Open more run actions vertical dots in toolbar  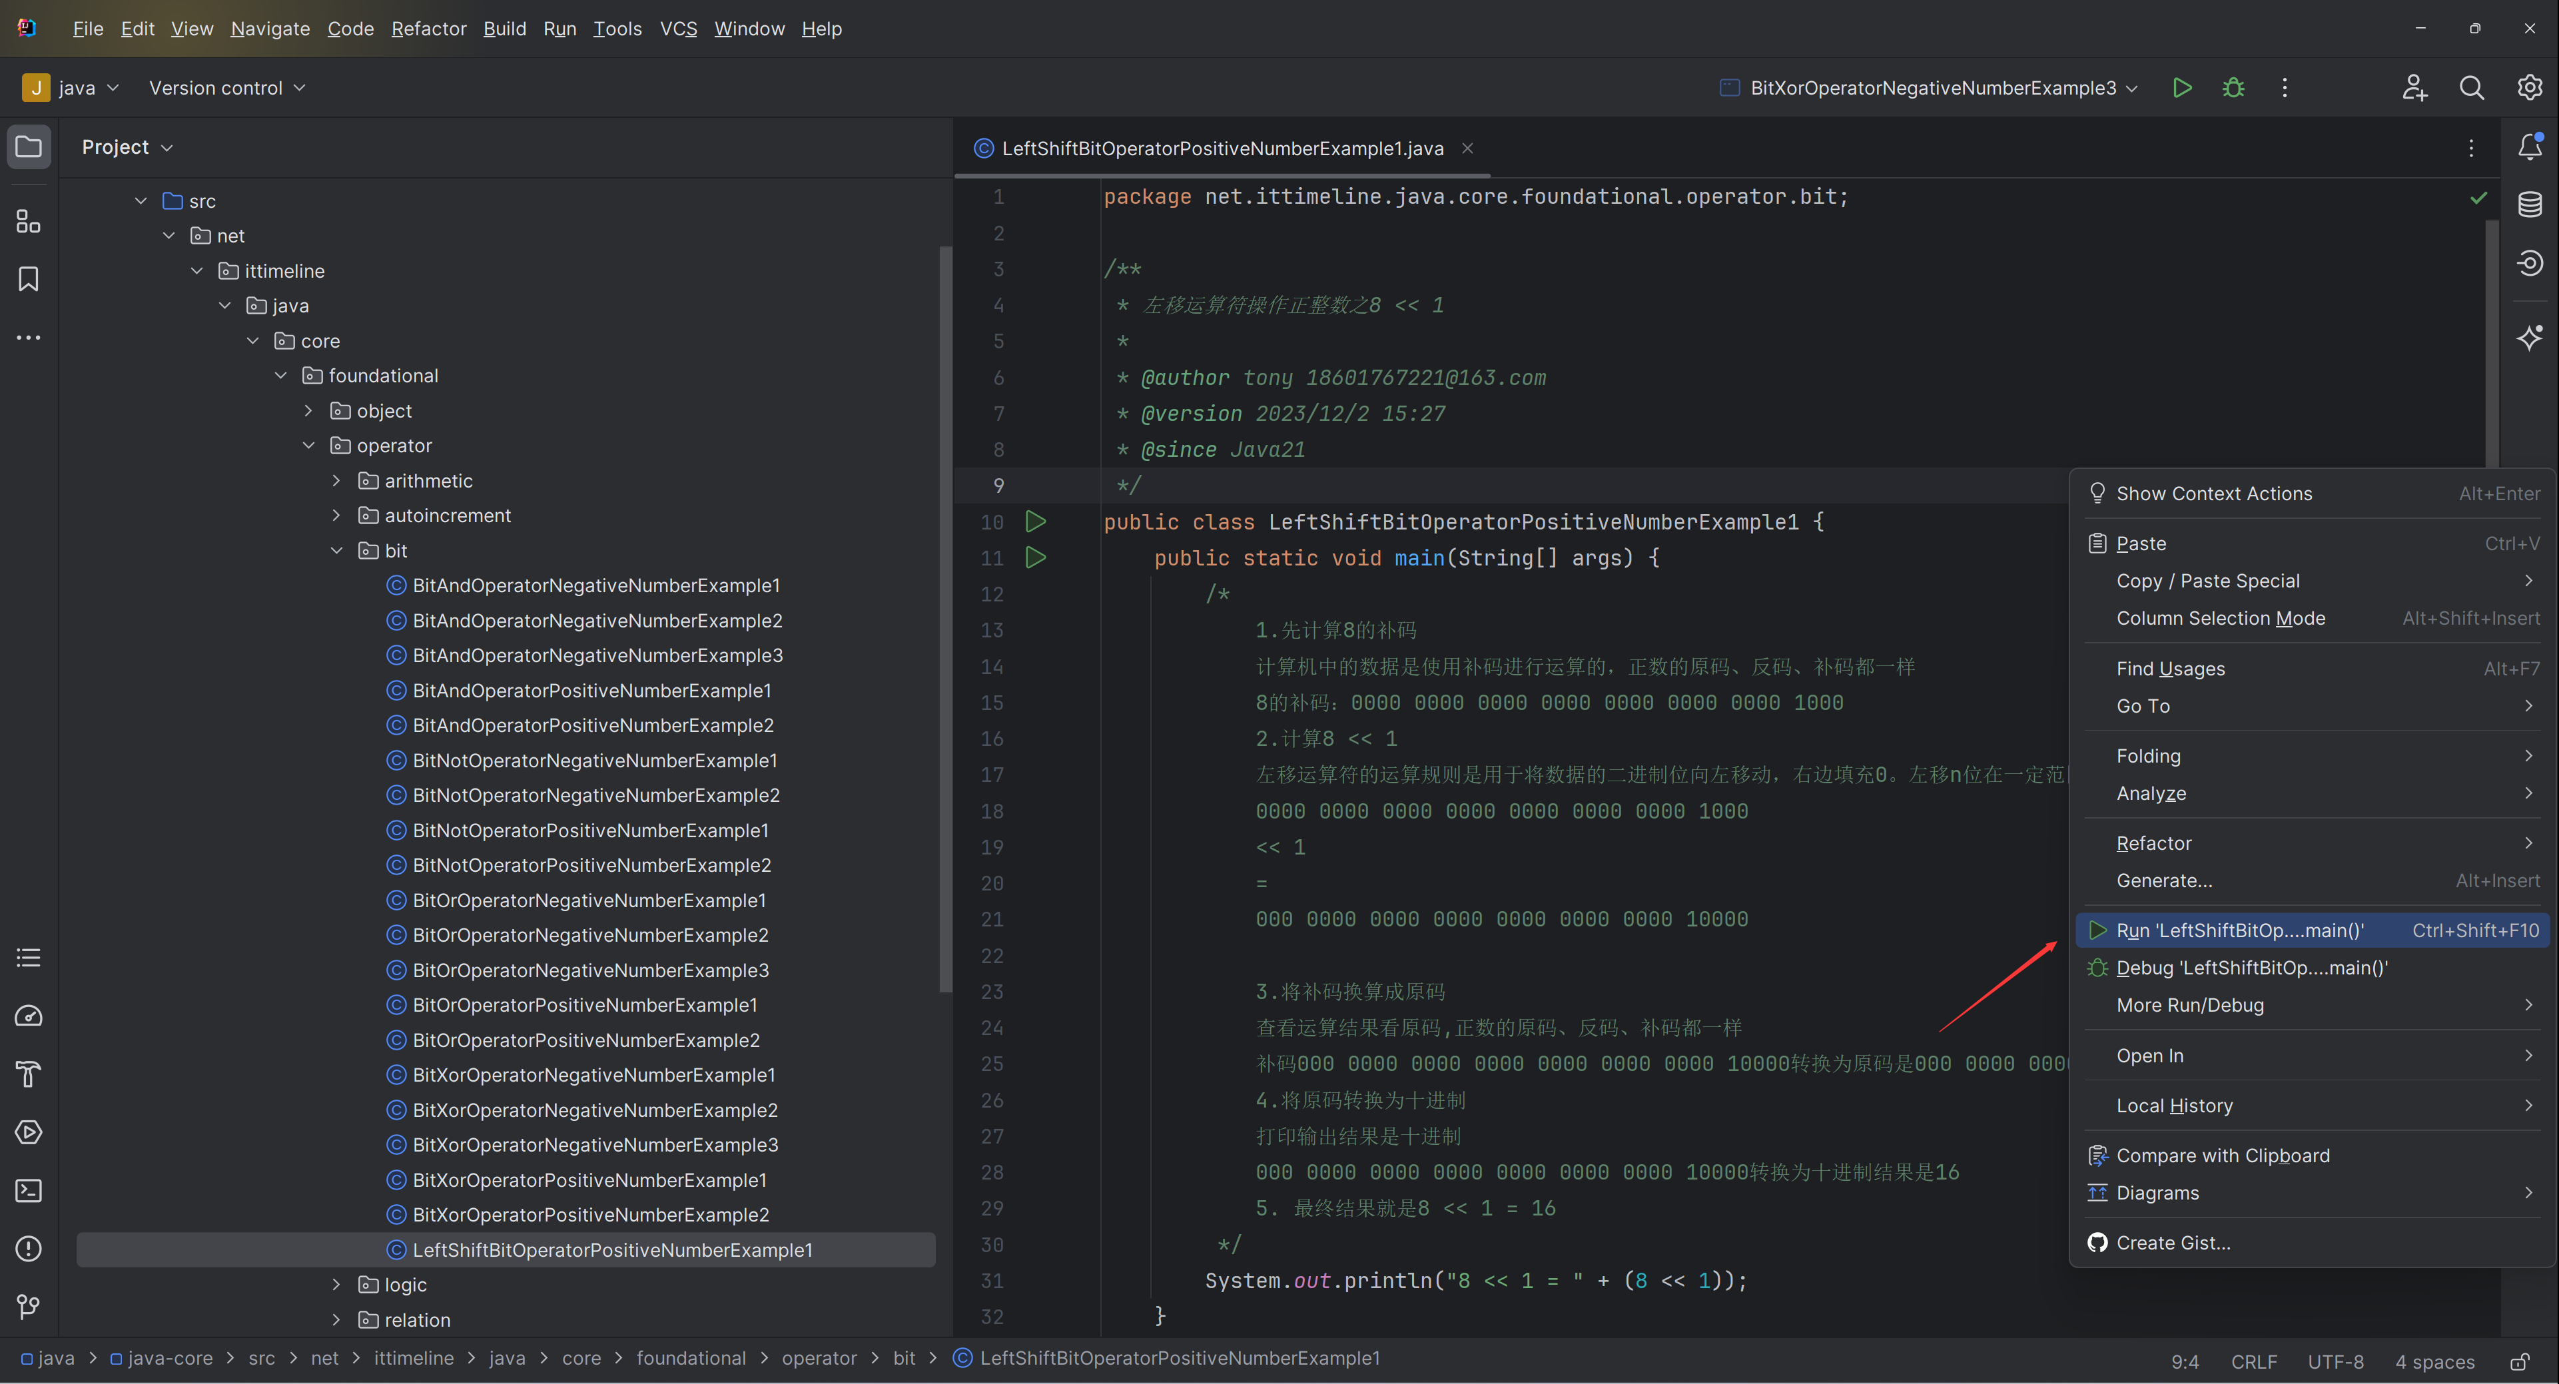tap(2285, 89)
